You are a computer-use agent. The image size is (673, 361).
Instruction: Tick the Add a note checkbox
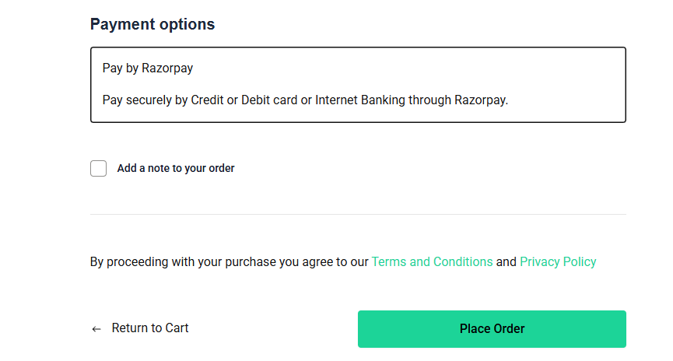pos(98,168)
